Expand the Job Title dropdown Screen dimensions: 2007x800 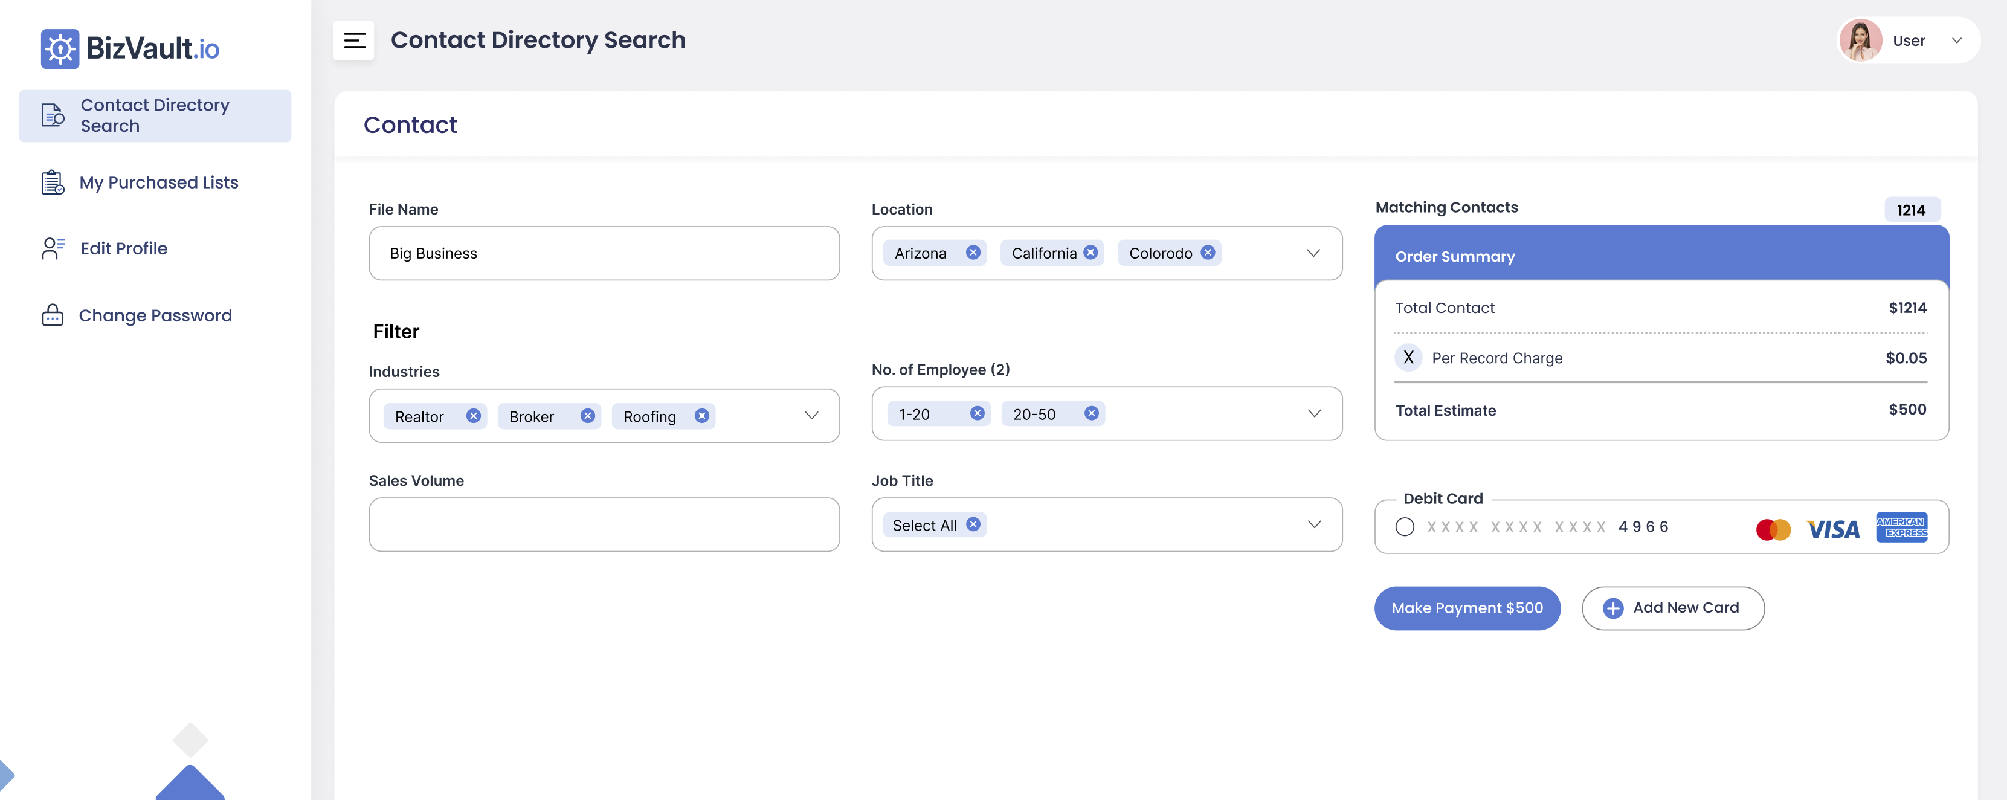click(1313, 525)
